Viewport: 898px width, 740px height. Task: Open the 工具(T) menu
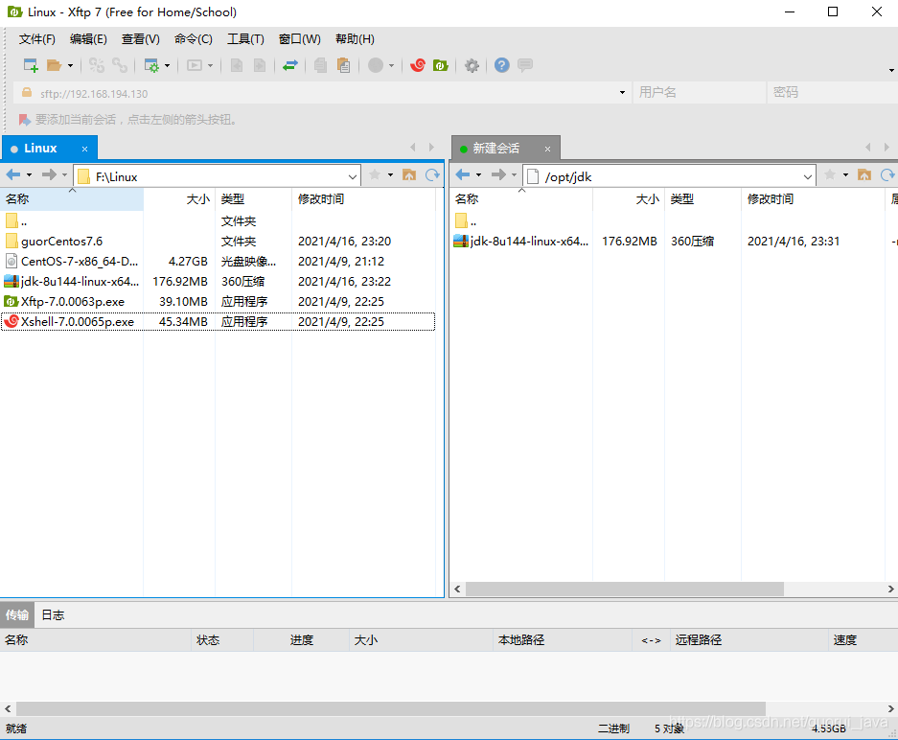245,39
